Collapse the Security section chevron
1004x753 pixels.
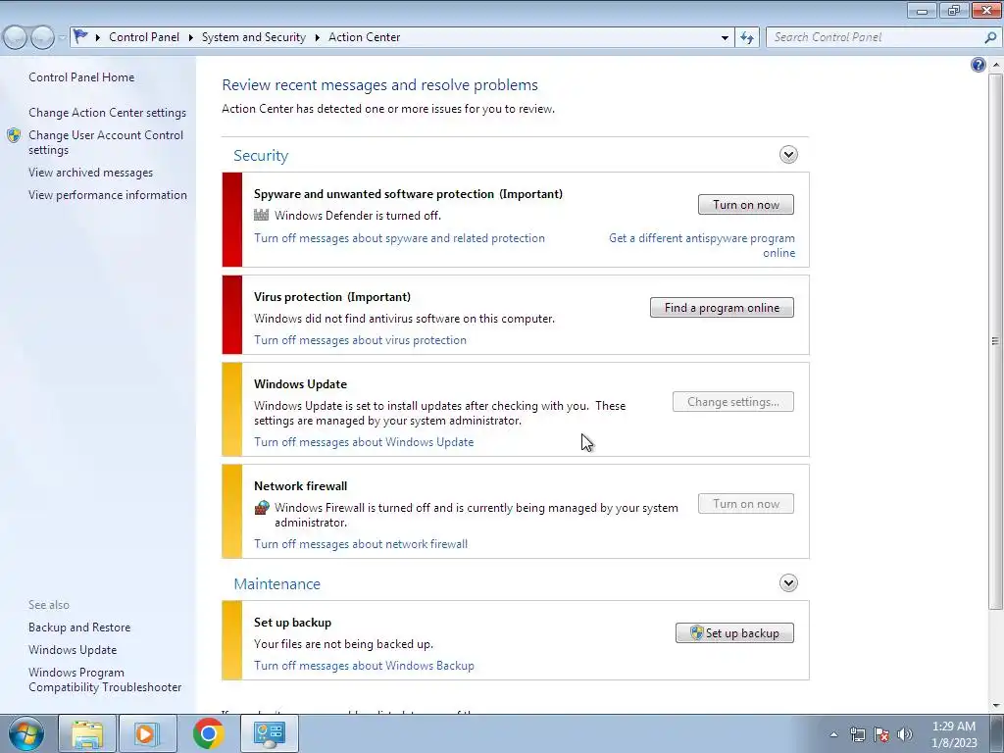[x=788, y=154]
